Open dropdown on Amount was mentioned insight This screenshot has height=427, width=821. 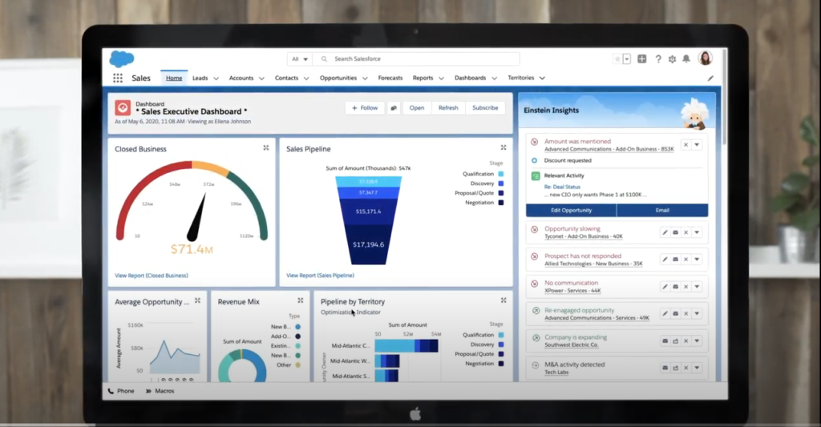click(697, 144)
